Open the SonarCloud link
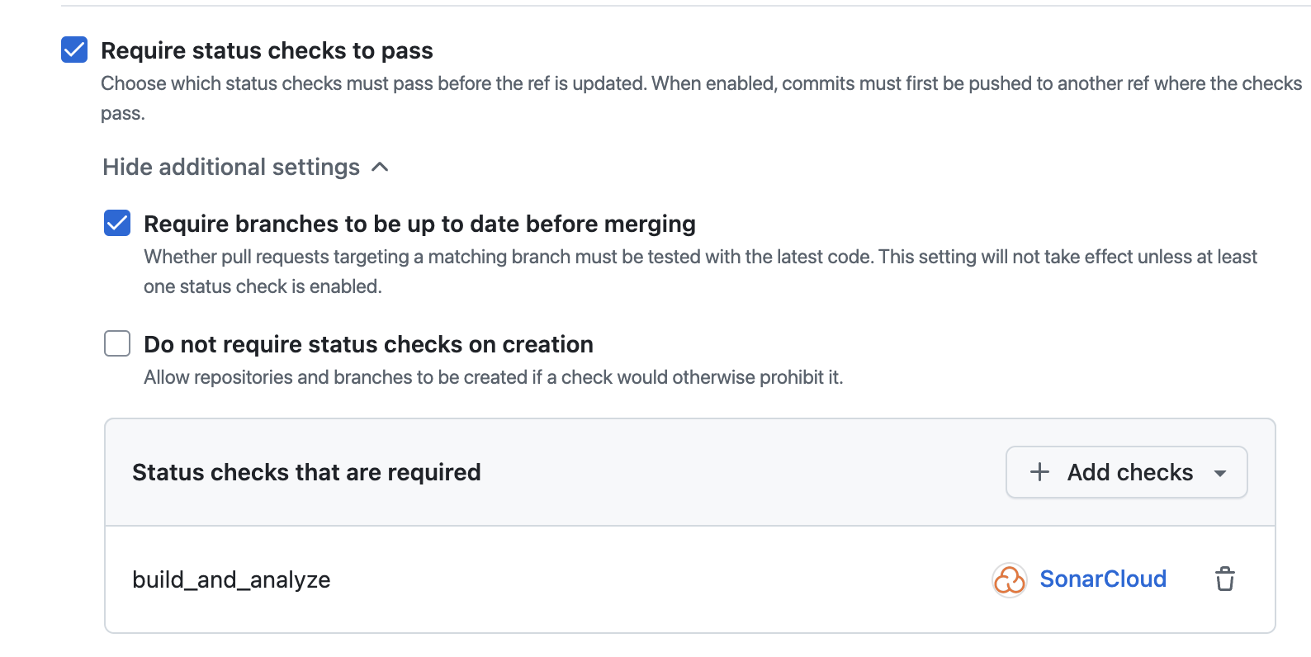 [1103, 579]
